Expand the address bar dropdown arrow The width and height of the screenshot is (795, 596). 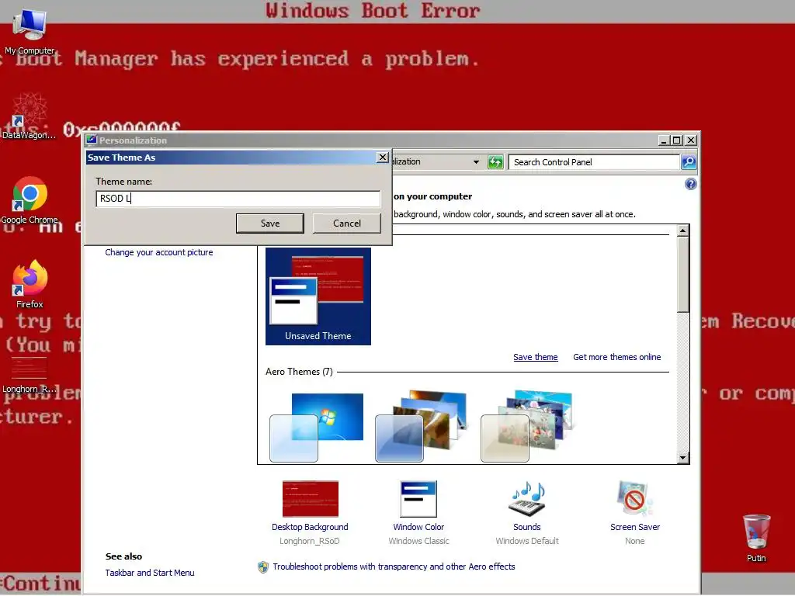[476, 162]
